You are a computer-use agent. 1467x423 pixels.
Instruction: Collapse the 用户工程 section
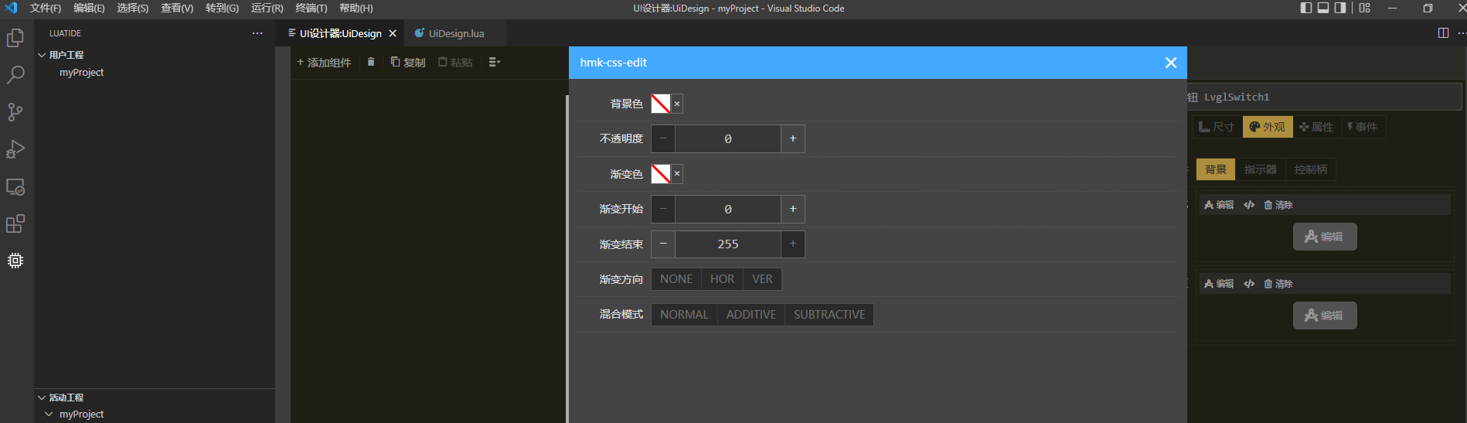coord(42,55)
